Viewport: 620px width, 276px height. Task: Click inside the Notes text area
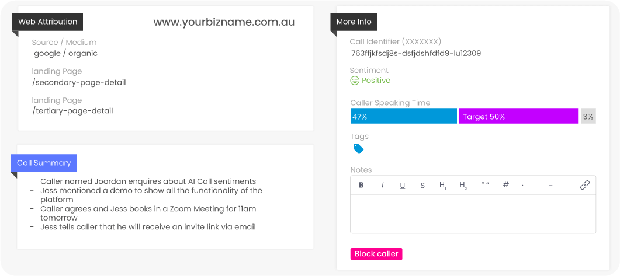[473, 214]
